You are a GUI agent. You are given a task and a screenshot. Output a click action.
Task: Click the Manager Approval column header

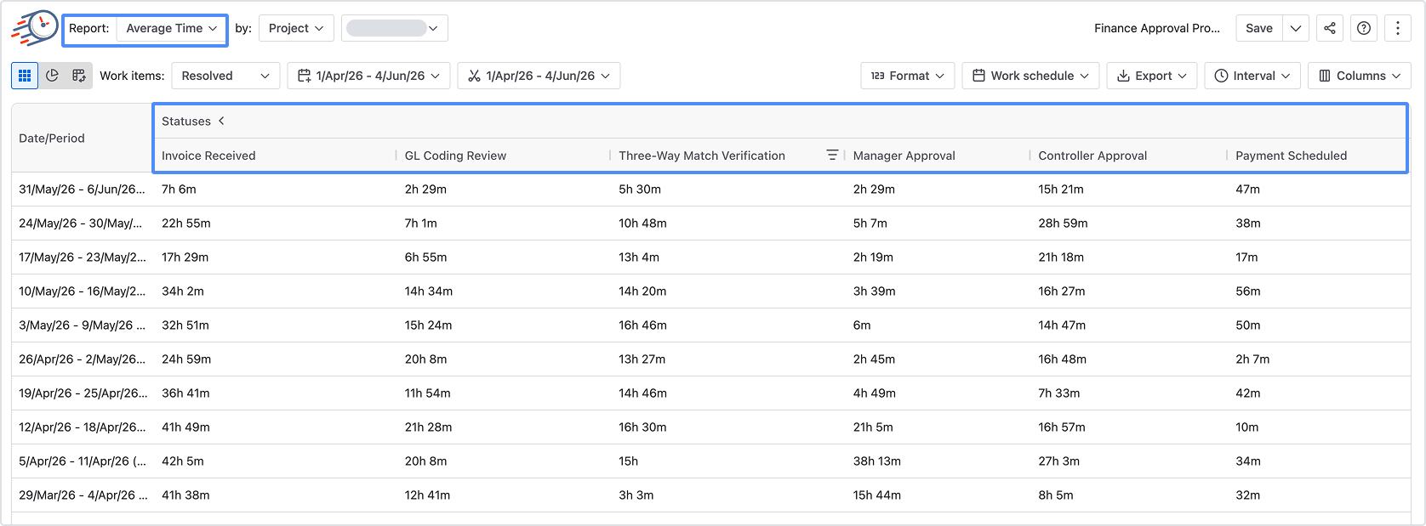point(904,156)
